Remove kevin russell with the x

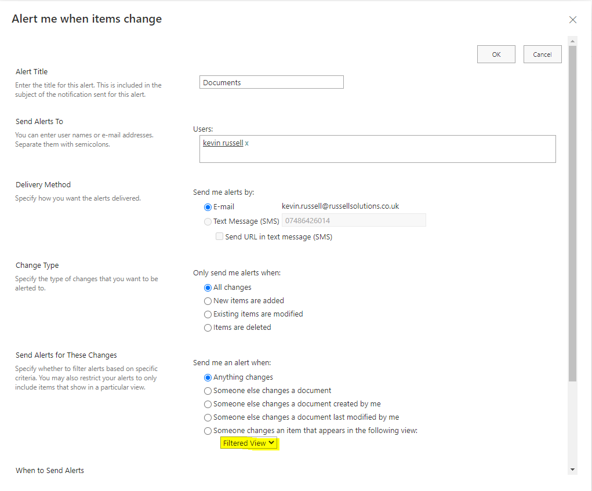coord(247,143)
